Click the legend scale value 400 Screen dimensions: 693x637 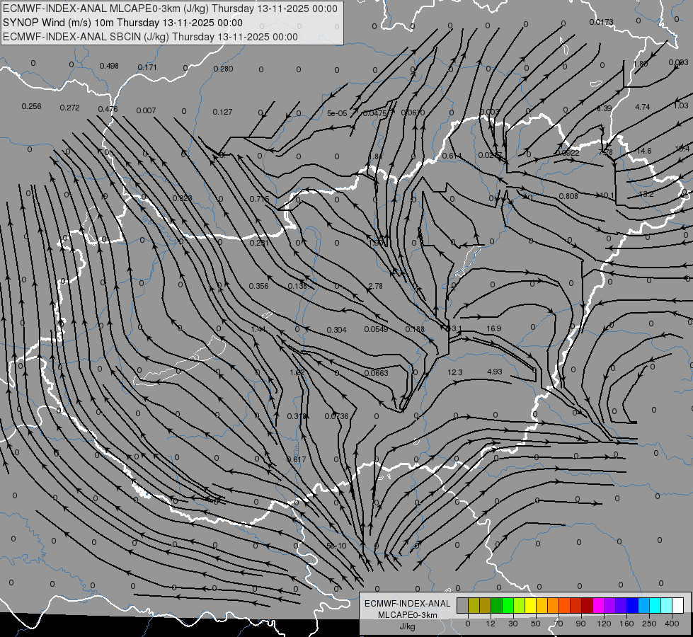[x=672, y=624]
